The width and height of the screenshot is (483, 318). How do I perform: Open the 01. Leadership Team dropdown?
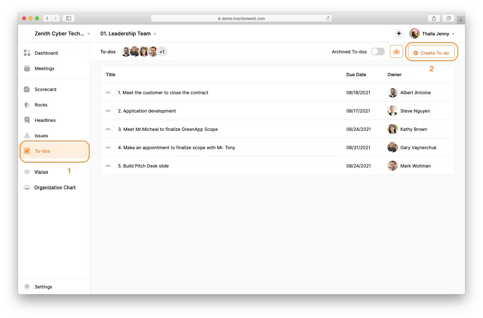[x=155, y=34]
